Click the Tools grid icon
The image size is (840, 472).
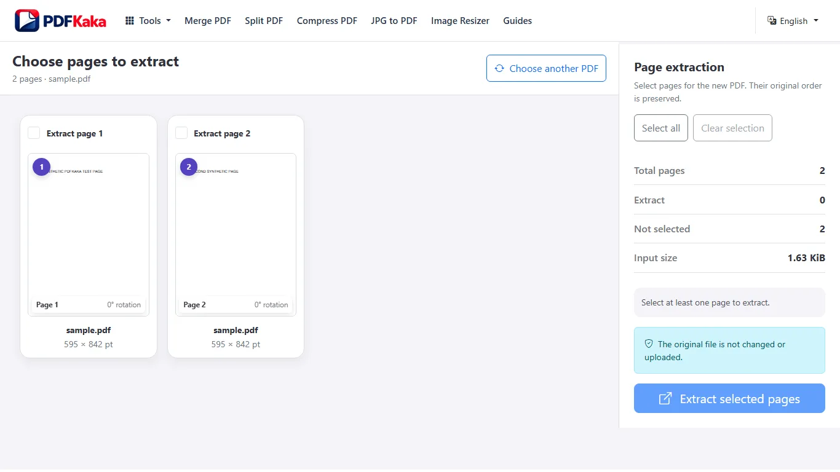[x=130, y=21]
